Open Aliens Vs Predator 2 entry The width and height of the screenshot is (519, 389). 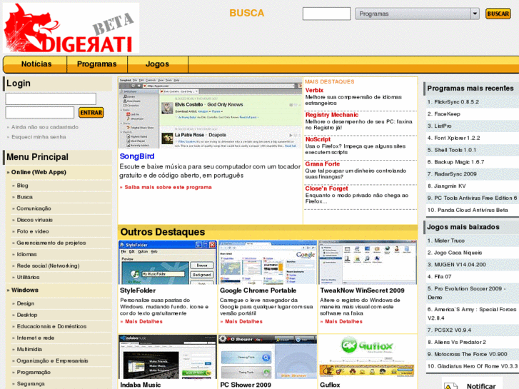[460, 343]
